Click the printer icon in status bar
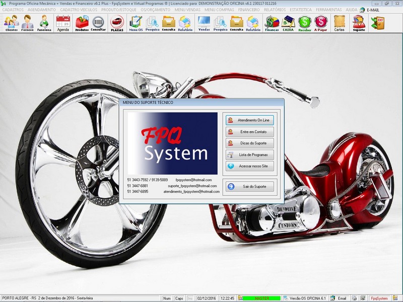The image size is (403, 302). coord(354,298)
